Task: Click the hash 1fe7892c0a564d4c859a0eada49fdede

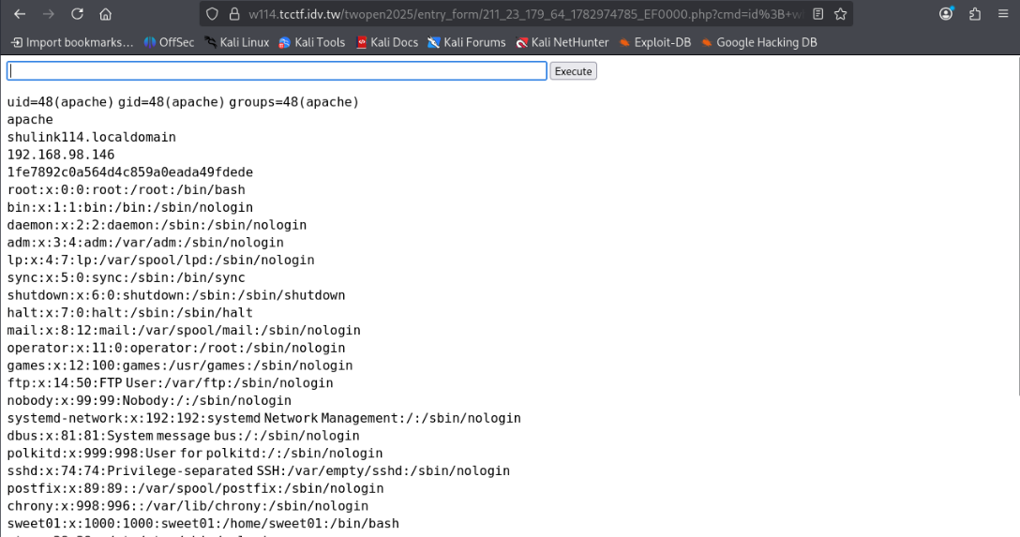Action: (130, 172)
